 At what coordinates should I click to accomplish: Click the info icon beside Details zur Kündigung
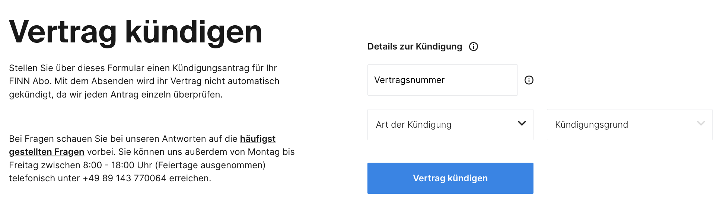474,47
